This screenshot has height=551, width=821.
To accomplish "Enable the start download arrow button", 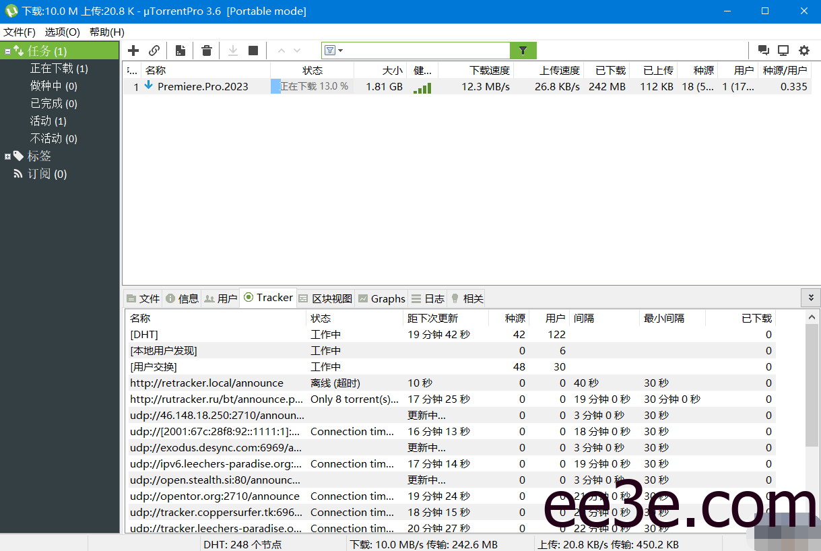I will (232, 51).
